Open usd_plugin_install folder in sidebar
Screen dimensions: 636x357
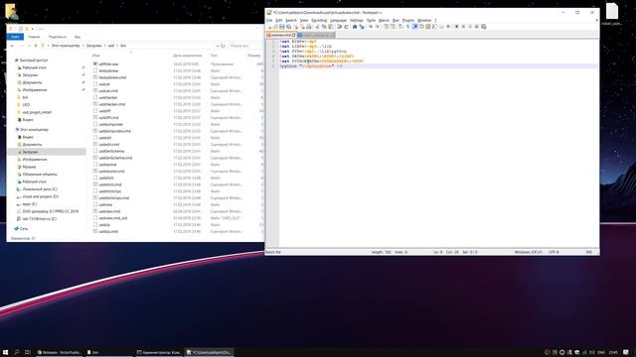point(37,112)
